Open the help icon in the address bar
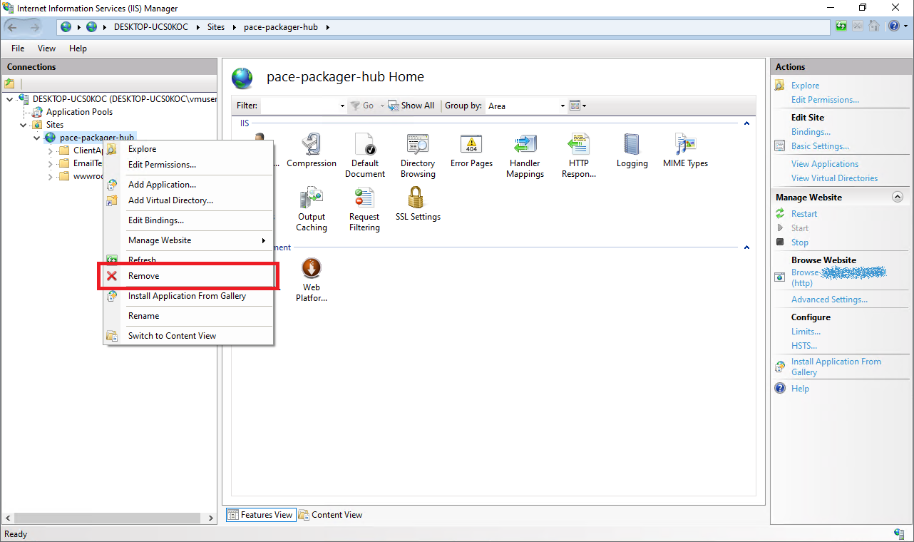The image size is (914, 542). pos(895,26)
